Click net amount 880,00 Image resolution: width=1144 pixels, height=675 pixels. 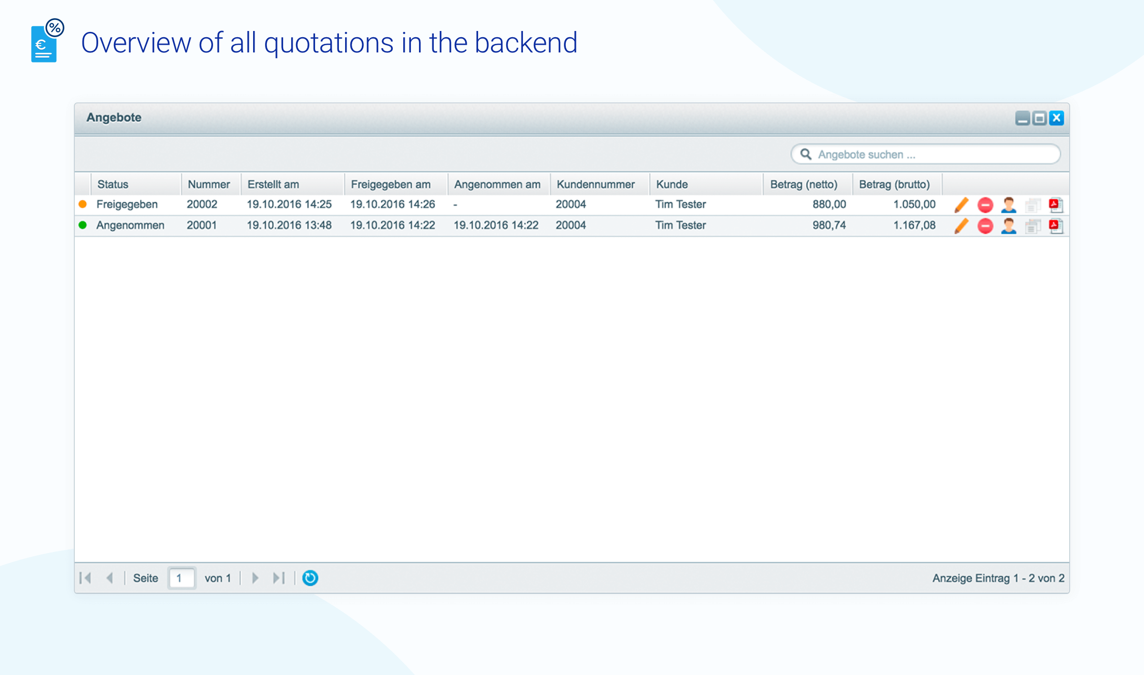click(x=829, y=204)
